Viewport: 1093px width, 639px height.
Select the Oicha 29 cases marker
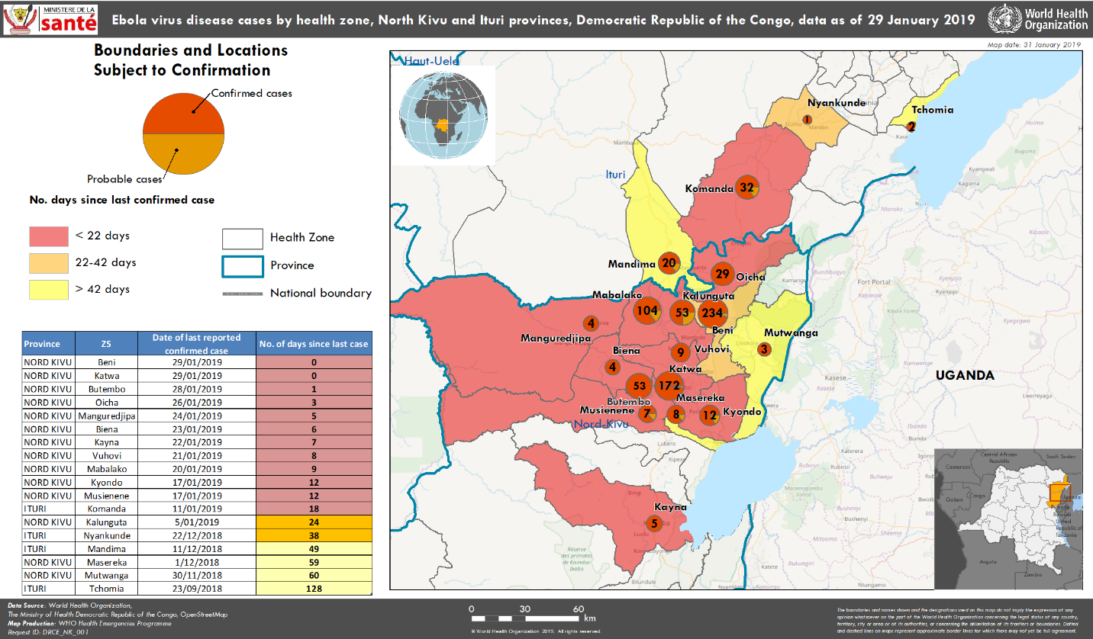(x=722, y=275)
